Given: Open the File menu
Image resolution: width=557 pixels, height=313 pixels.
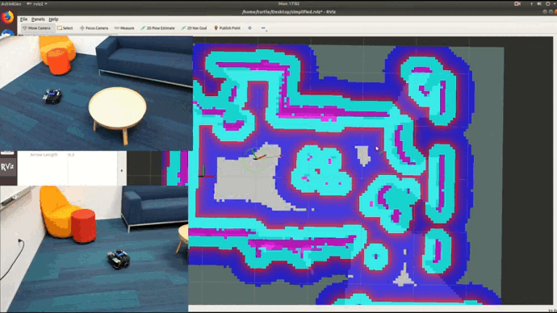Looking at the screenshot, I should click(23, 19).
